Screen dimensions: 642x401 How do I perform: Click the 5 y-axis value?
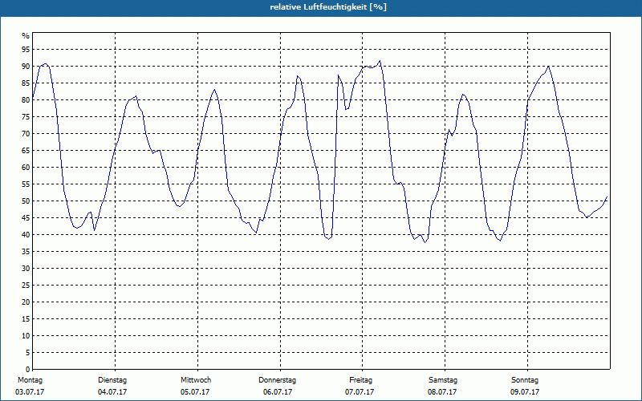28,353
